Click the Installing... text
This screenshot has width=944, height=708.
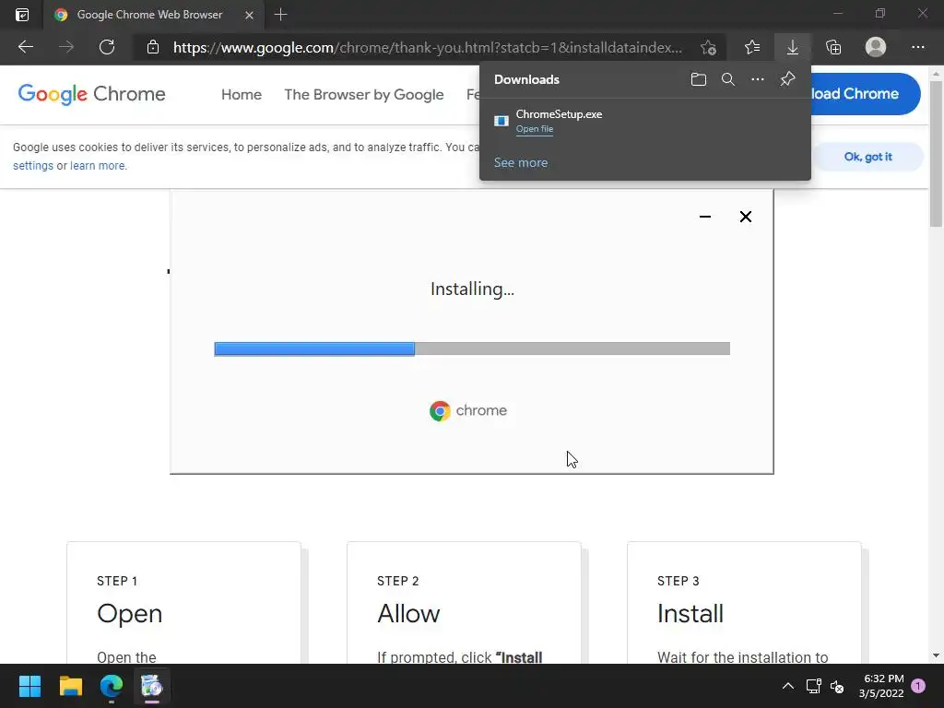472,289
